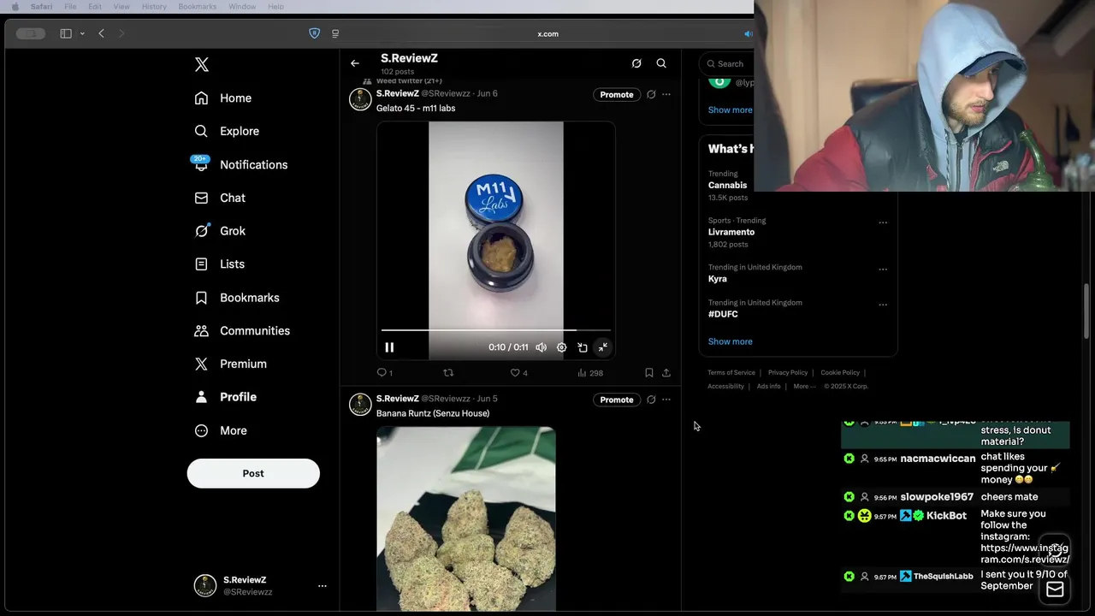
Task: Like the Gelato 45 post
Action: (x=519, y=373)
